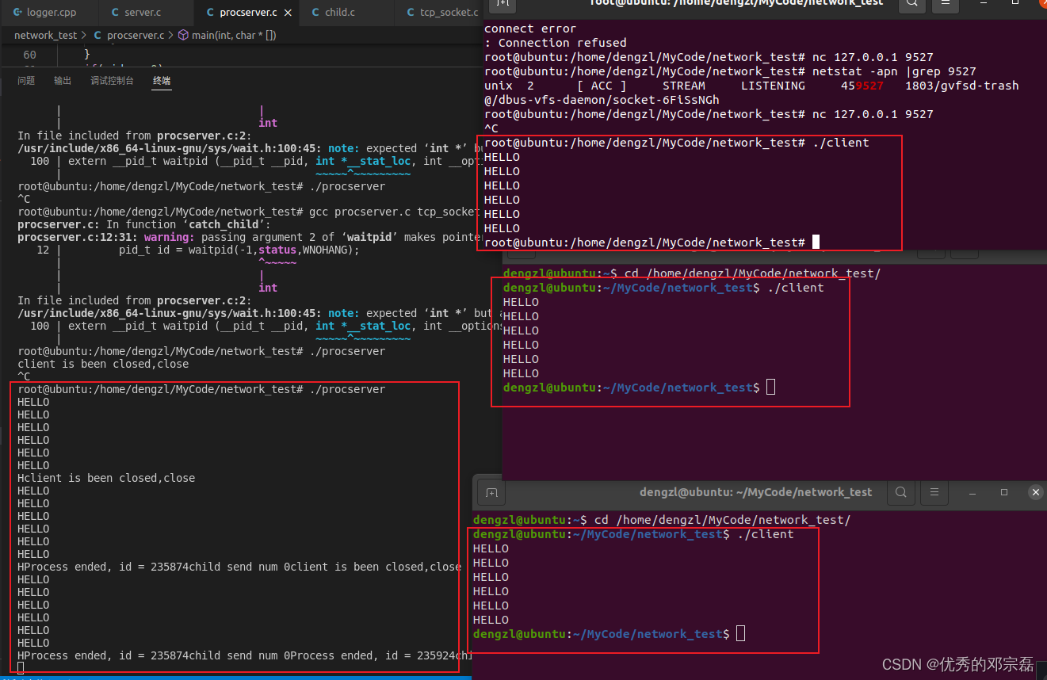Add new tab in top root terminal
Screen dimensions: 1047x680
(501, 3)
